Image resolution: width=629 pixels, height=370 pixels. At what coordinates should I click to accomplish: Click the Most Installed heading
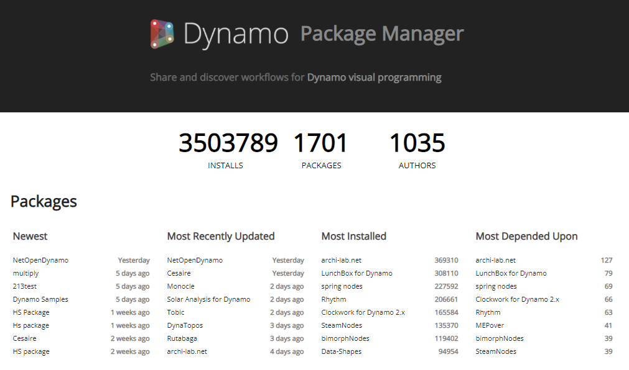(x=354, y=237)
